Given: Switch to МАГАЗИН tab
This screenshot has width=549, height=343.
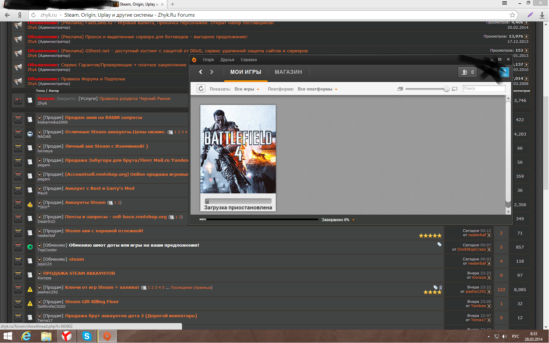Looking at the screenshot, I should click(288, 72).
